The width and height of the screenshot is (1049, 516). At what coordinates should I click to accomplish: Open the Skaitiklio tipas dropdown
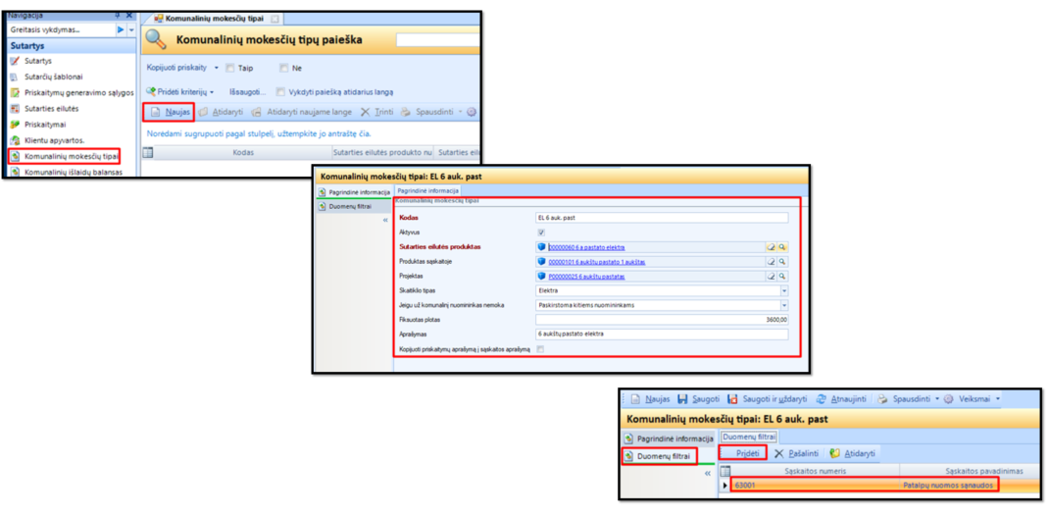783,291
